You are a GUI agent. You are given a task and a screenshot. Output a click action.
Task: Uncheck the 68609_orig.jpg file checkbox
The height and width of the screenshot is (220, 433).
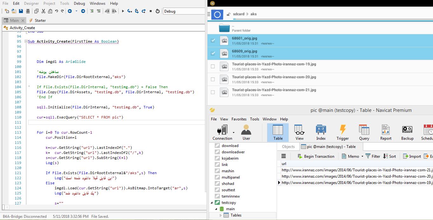(213, 53)
